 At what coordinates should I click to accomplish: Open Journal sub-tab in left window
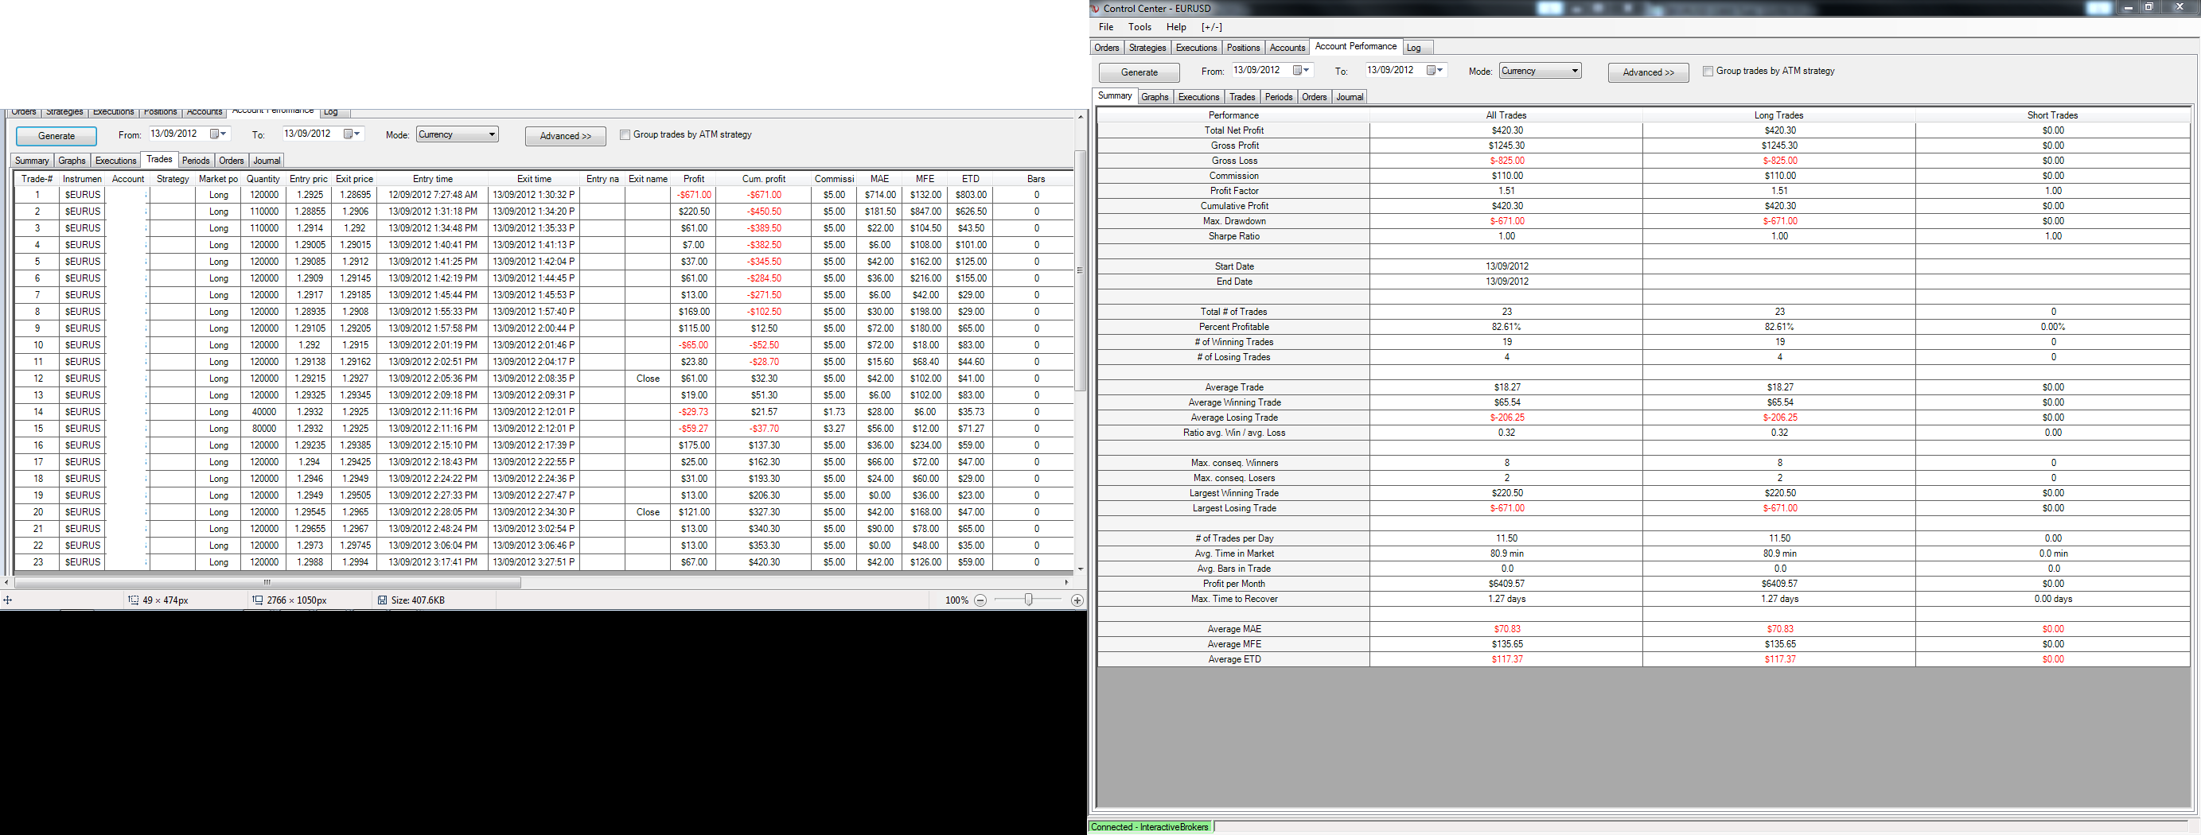click(267, 161)
